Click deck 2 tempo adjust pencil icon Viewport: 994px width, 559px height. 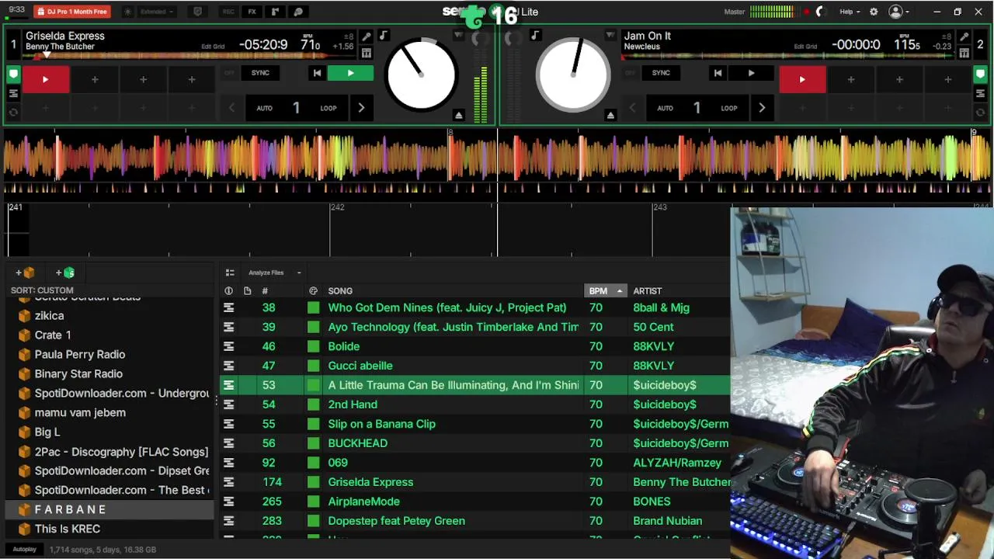click(x=964, y=36)
